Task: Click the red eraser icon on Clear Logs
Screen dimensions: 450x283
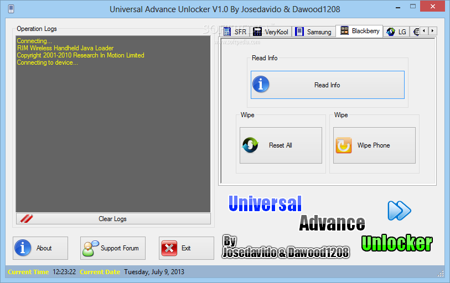Action: (27, 218)
